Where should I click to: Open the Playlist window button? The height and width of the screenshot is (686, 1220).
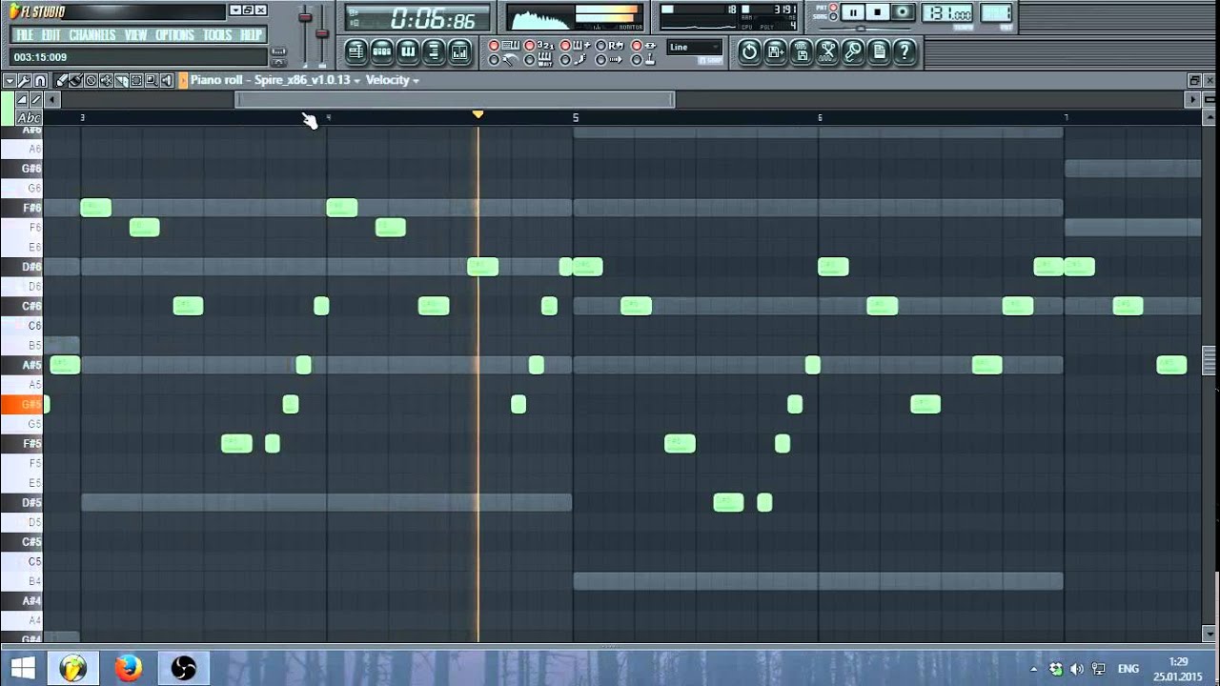[356, 50]
